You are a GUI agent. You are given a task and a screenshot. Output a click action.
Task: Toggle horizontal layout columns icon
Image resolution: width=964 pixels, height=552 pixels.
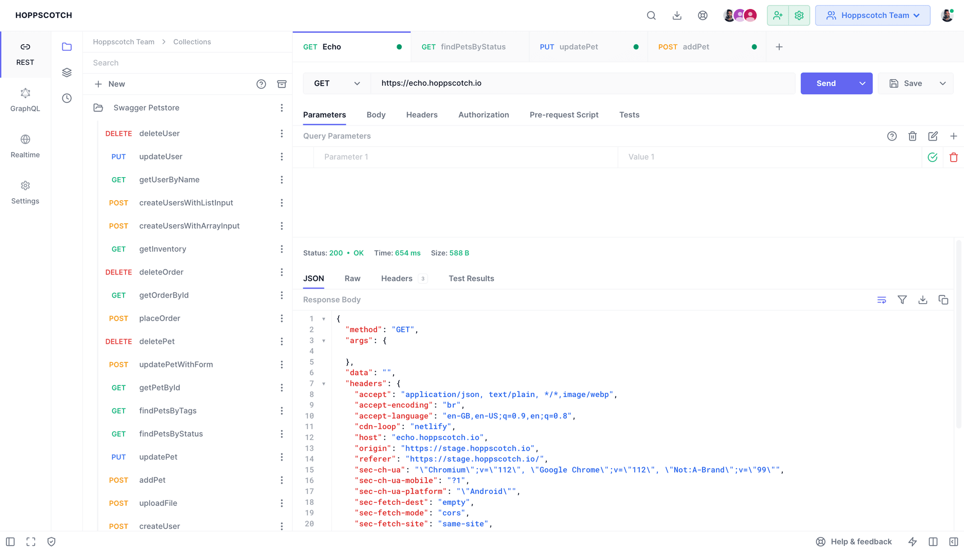(x=933, y=541)
